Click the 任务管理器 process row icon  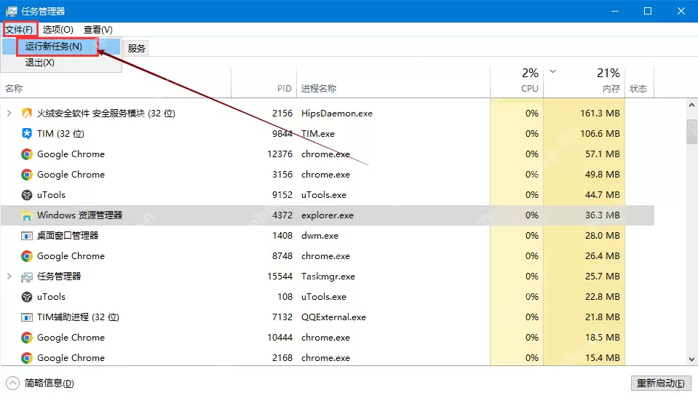(x=27, y=277)
